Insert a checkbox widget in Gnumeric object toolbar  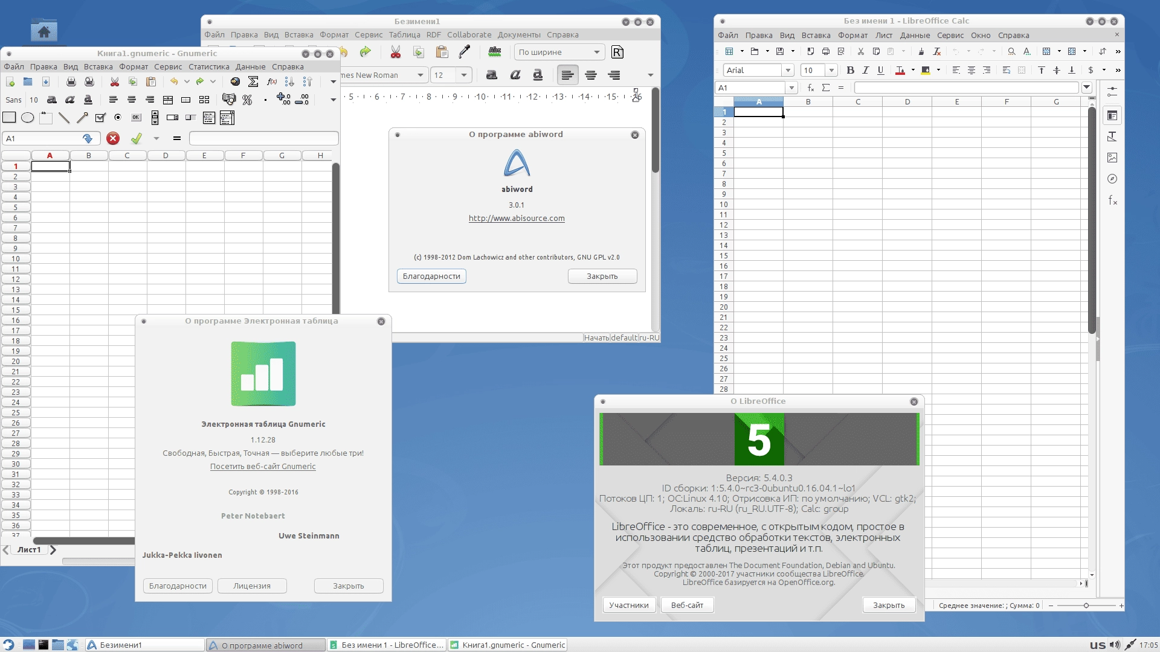pyautogui.click(x=100, y=118)
